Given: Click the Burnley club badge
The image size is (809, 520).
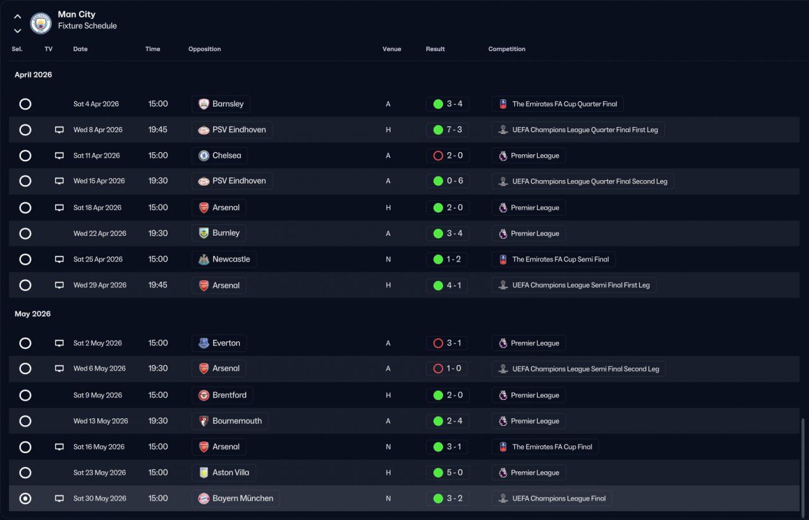Looking at the screenshot, I should (x=204, y=233).
